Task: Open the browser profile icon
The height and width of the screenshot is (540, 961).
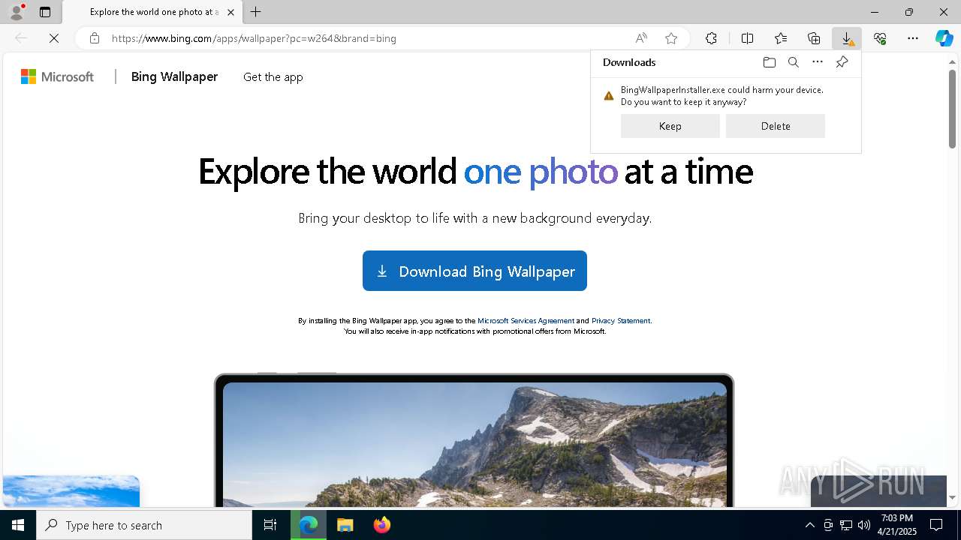Action: [17, 12]
